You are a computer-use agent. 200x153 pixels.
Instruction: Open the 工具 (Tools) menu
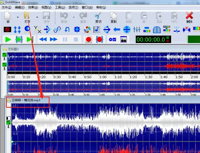[60, 7]
